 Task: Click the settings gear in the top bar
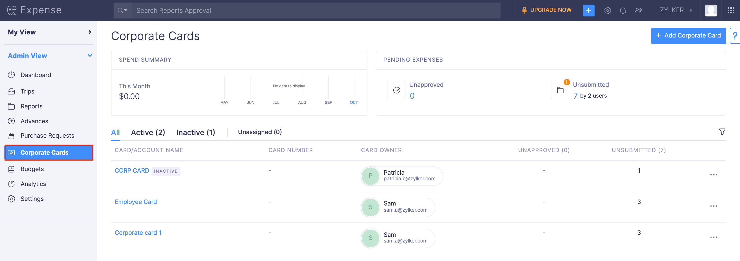coord(608,10)
